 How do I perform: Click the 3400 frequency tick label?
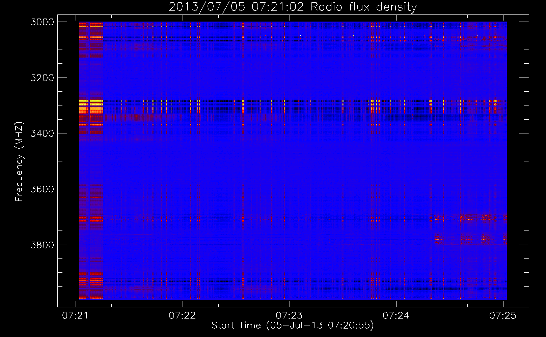pyautogui.click(x=42, y=133)
